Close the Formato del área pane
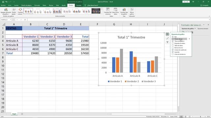Screen dimensions: 211x118 coord(208,25)
